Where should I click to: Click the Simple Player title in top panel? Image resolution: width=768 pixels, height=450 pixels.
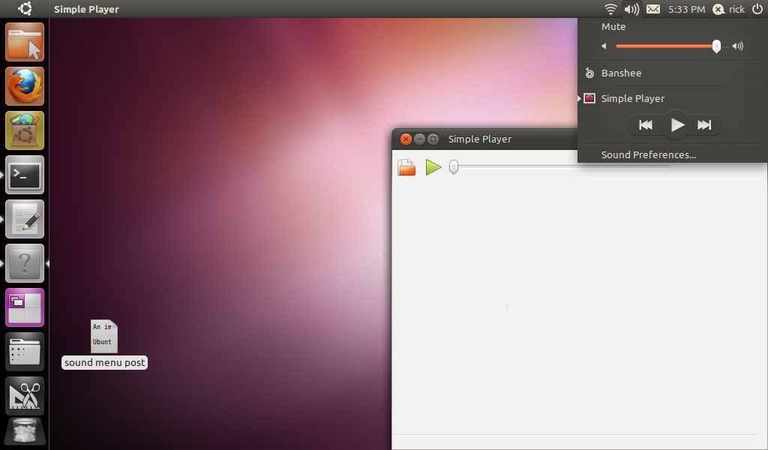[86, 9]
